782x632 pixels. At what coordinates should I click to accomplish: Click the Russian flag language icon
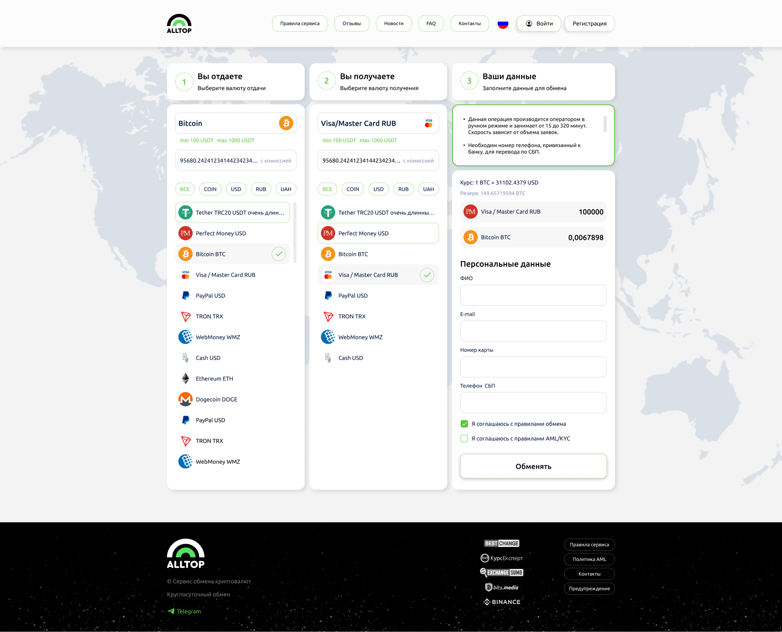click(503, 24)
